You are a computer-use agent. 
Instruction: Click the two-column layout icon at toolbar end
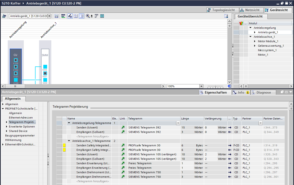point(102,16)
